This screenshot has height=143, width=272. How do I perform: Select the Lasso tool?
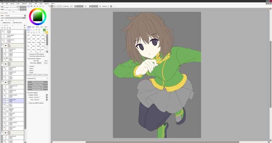[x=31, y=30]
